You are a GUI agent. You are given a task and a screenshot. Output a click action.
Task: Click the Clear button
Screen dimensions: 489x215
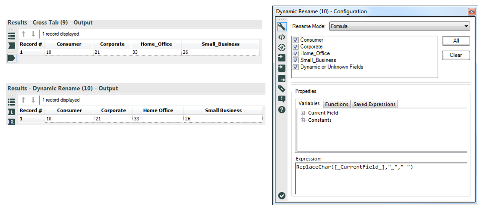pyautogui.click(x=456, y=55)
